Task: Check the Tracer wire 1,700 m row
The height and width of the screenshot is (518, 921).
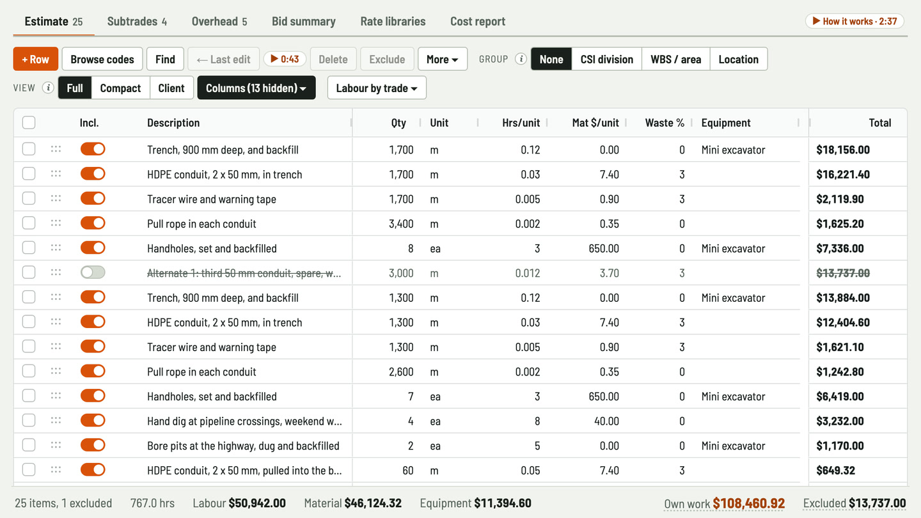Action: coord(29,199)
